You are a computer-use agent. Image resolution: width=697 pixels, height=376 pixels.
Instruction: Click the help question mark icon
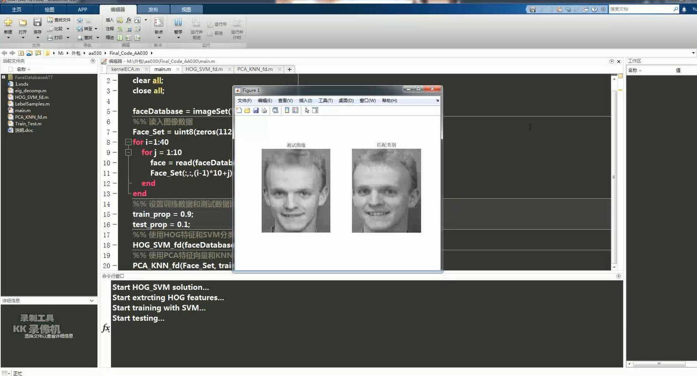tap(594, 9)
